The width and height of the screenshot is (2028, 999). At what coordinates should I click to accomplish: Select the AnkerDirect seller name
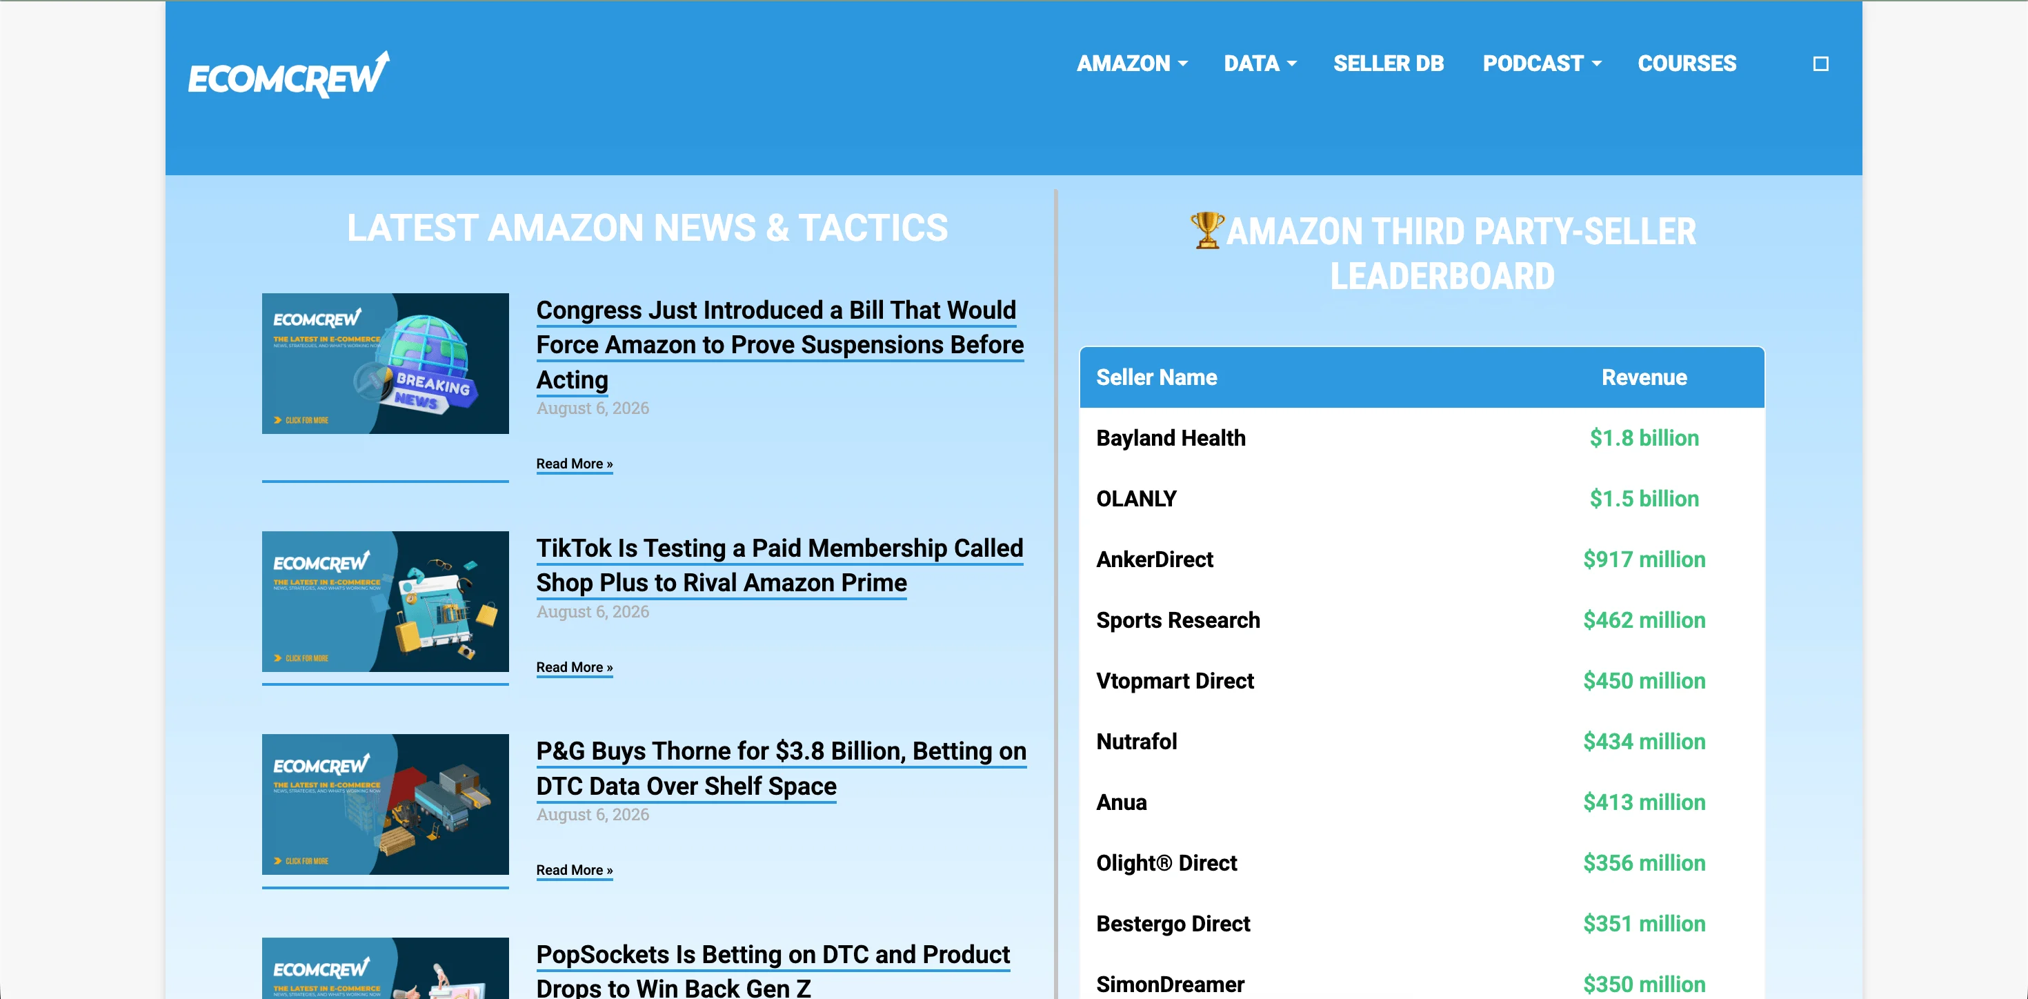pyautogui.click(x=1154, y=559)
